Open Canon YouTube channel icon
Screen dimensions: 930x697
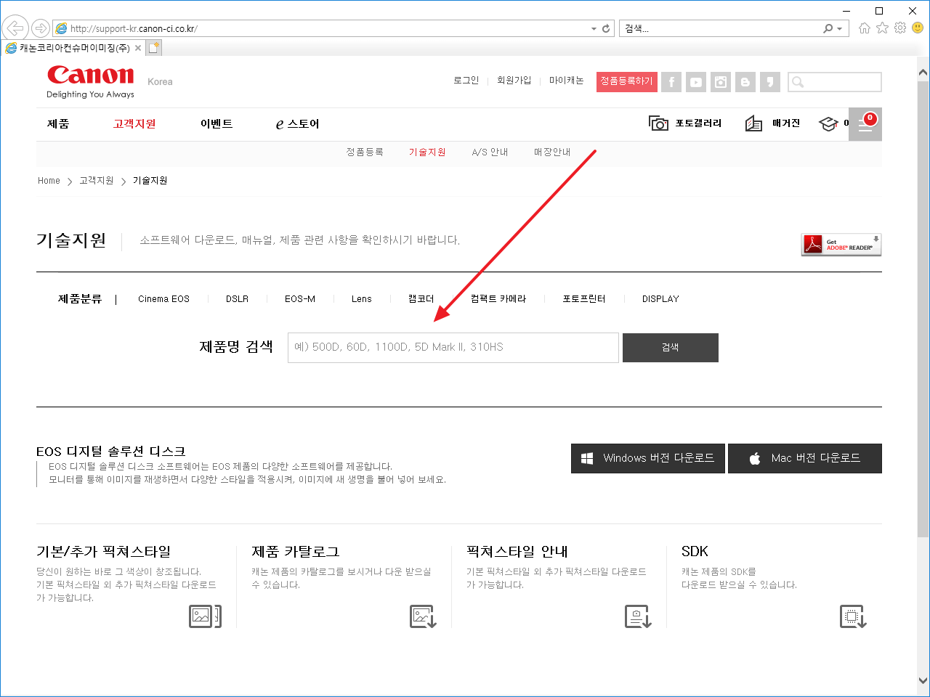[696, 82]
